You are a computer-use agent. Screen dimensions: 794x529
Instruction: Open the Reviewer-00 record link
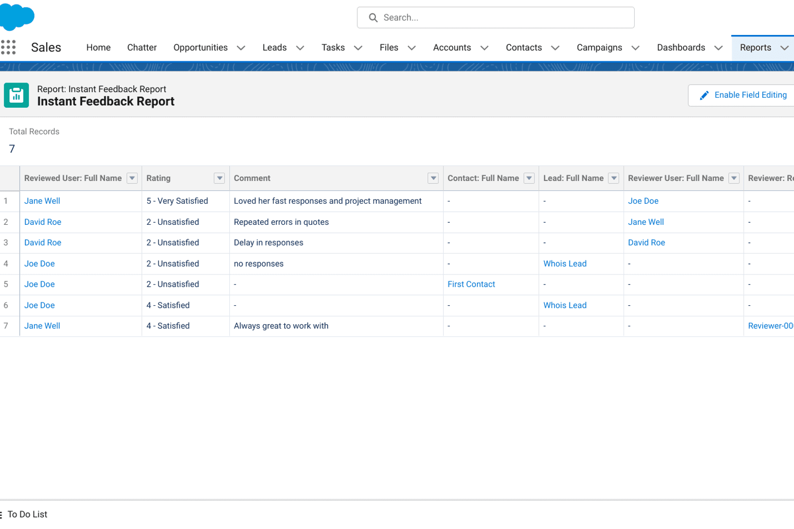771,326
